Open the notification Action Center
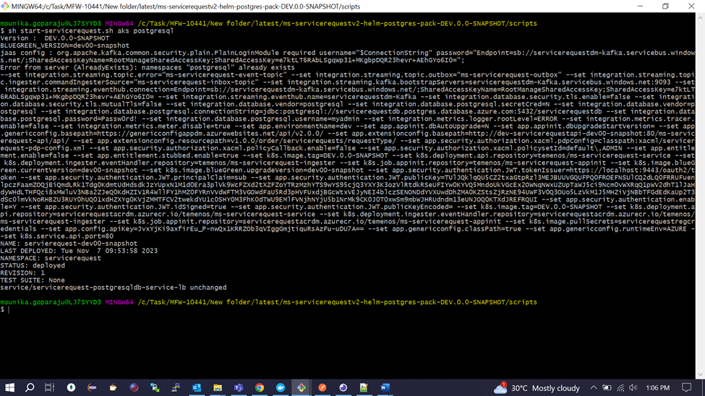Image resolution: width=705 pixels, height=396 pixels. [687, 388]
